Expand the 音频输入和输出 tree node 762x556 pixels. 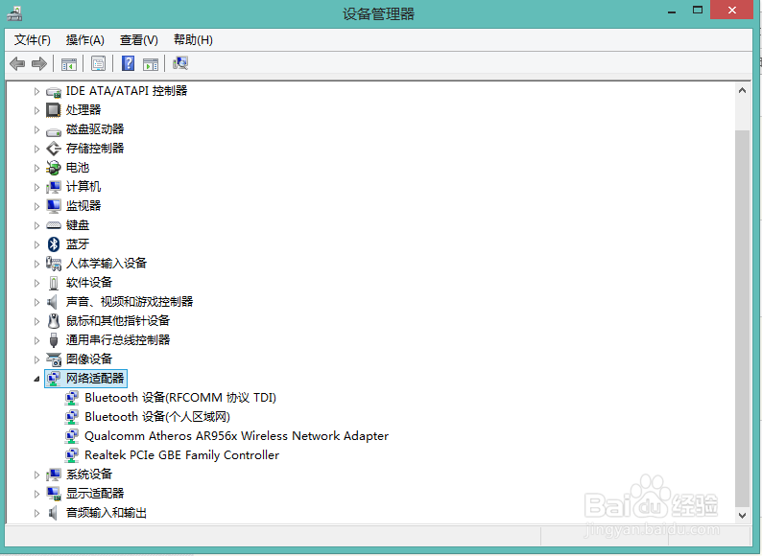(x=36, y=513)
